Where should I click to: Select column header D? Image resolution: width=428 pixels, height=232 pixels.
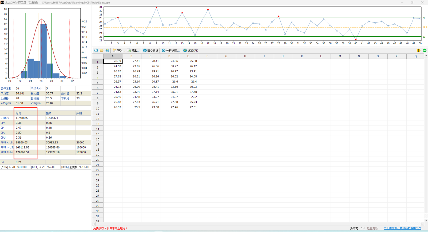pos(169,56)
